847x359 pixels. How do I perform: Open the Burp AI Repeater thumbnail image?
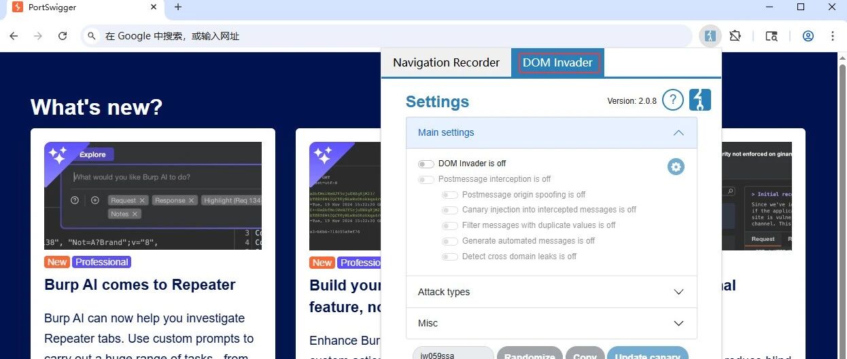(153, 195)
